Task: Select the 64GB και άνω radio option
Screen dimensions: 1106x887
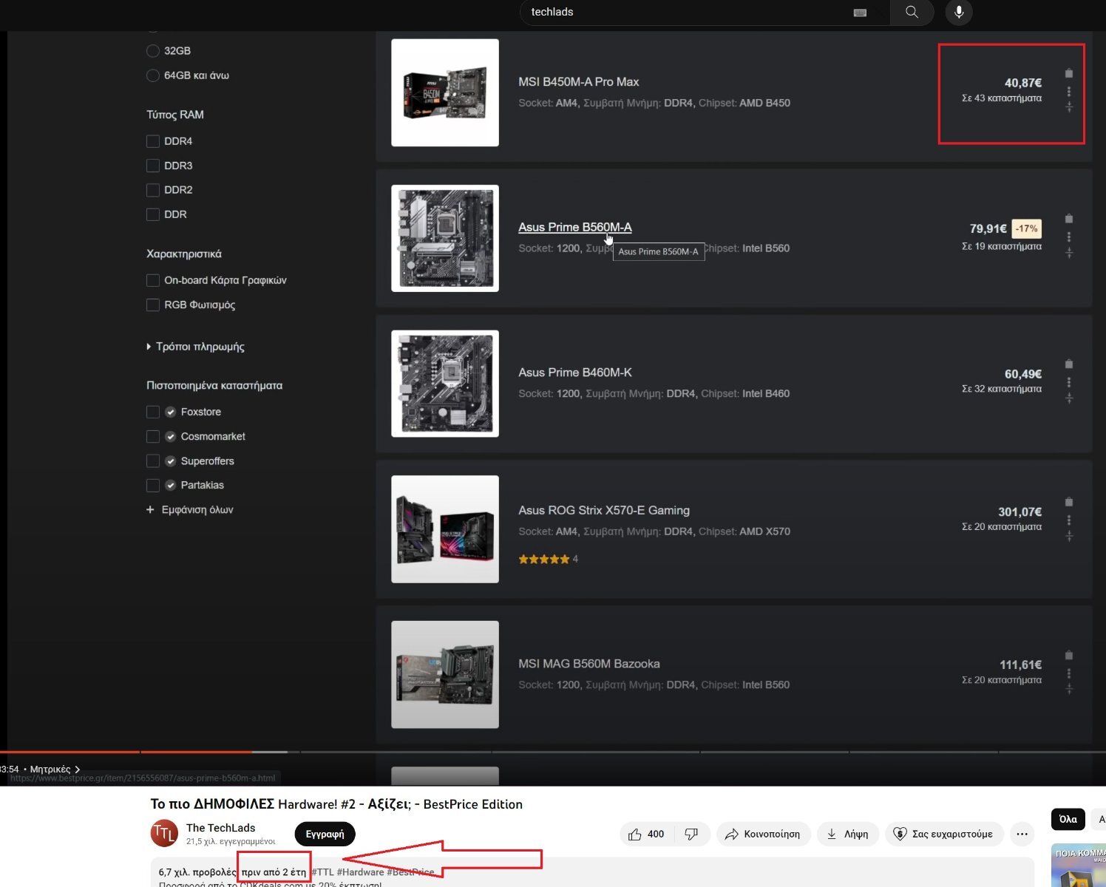Action: 153,75
